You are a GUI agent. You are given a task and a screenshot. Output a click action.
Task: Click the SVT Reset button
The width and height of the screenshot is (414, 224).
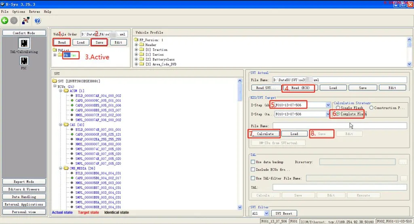(284, 214)
